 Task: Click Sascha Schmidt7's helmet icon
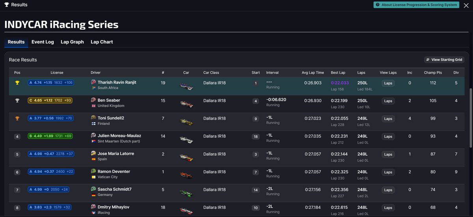93,189
